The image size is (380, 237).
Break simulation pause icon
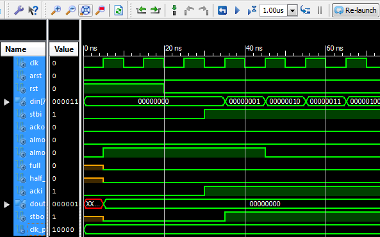pos(320,10)
